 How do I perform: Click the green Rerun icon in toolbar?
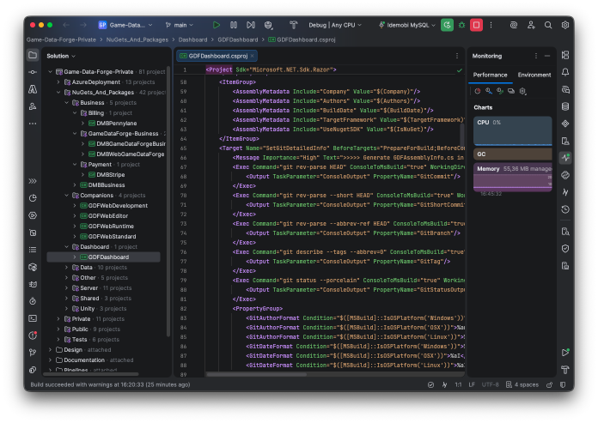pos(447,25)
